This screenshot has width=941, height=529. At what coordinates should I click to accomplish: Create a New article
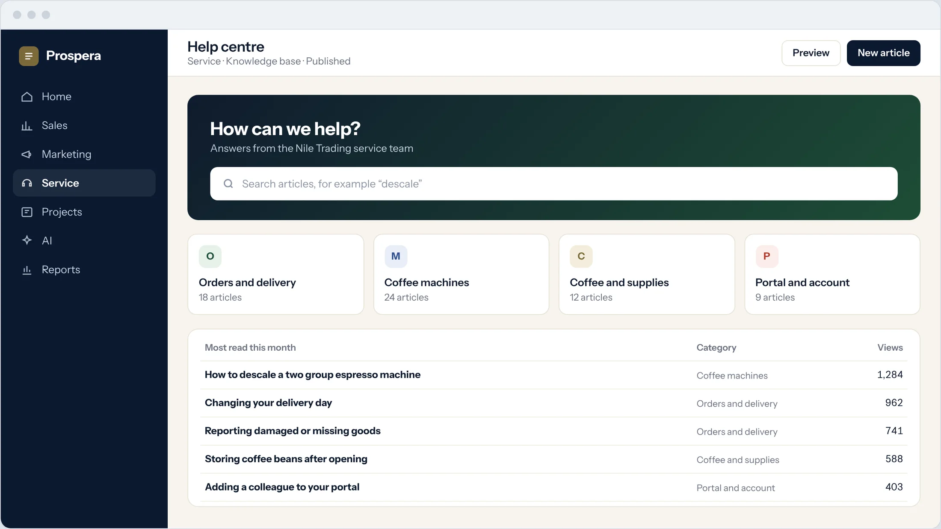point(883,53)
